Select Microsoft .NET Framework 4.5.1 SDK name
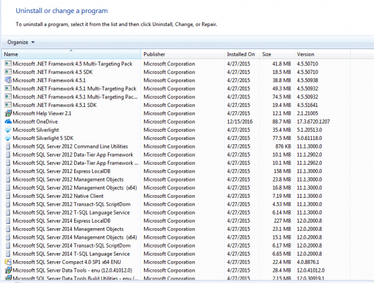This screenshot has height=283, width=374. pyautogui.click(x=55, y=105)
